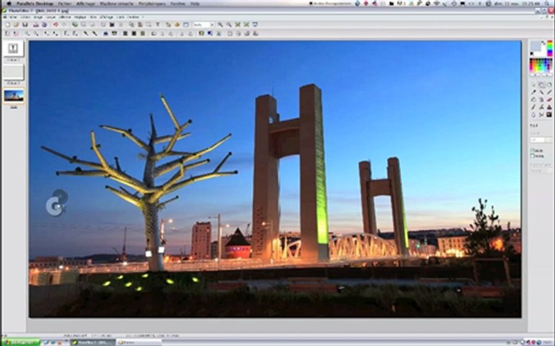Select the red Eraser tool
The height and width of the screenshot is (346, 555).
tap(549, 100)
